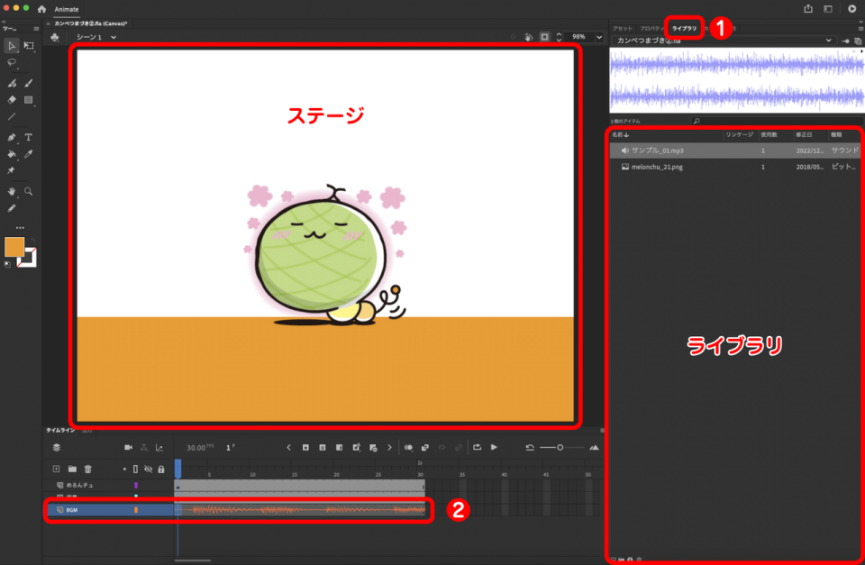Toggle show all layers as outlines

[136, 469]
